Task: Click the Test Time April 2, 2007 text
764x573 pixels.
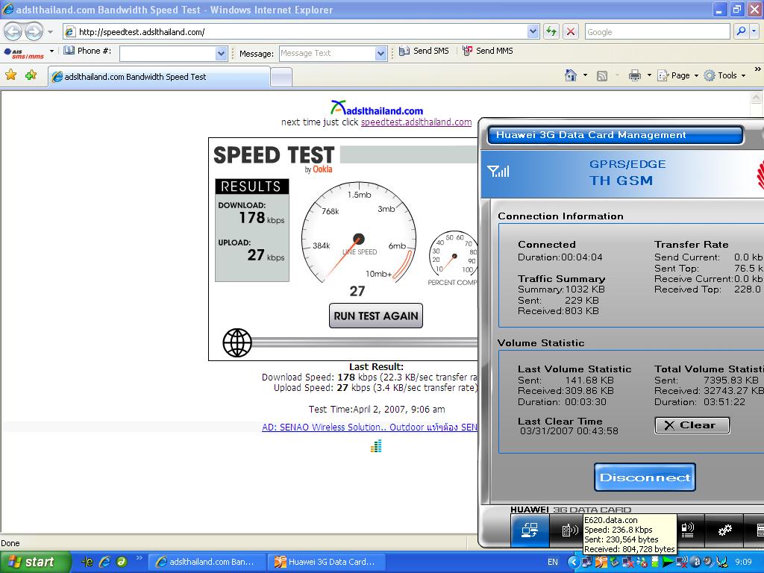Action: click(x=377, y=410)
